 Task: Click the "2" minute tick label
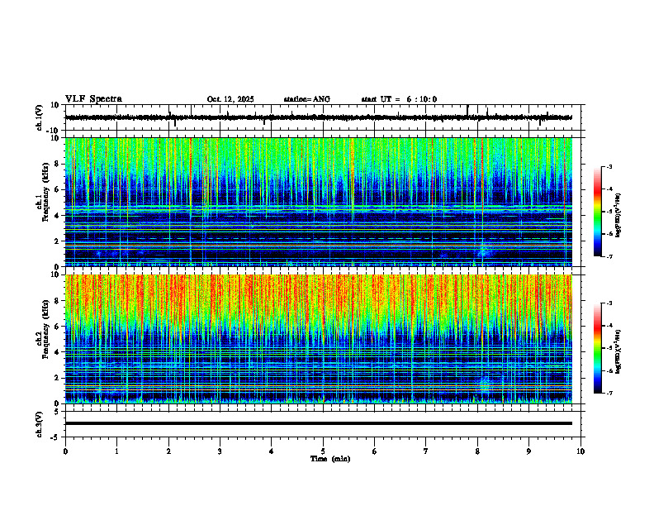tap(168, 451)
